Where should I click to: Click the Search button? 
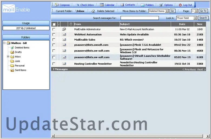click(x=203, y=18)
